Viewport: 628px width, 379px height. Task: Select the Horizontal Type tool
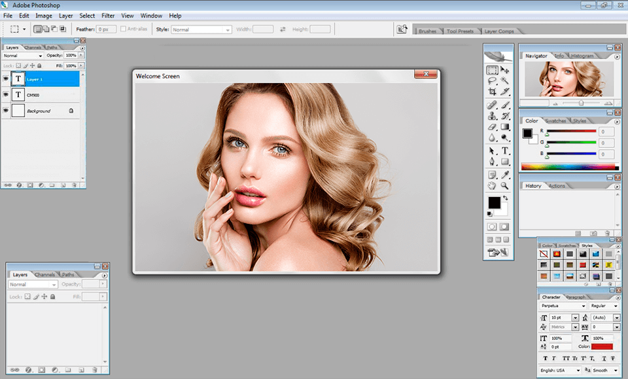click(504, 151)
